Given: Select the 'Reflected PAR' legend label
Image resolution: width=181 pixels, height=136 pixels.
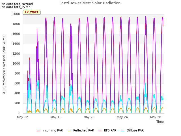Looking at the screenshot, I should (84, 130).
